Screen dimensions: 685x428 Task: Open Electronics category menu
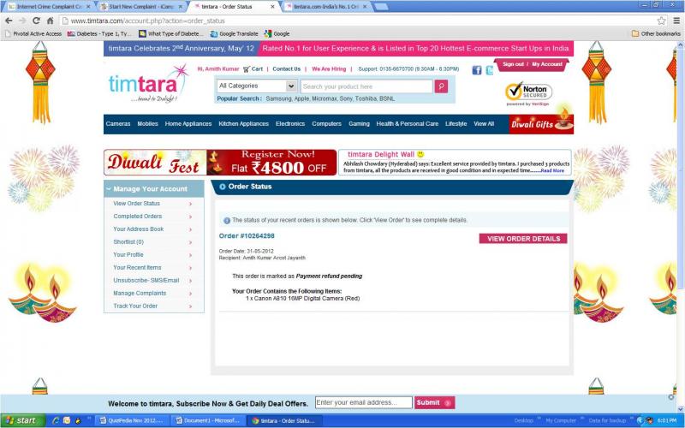pos(290,124)
